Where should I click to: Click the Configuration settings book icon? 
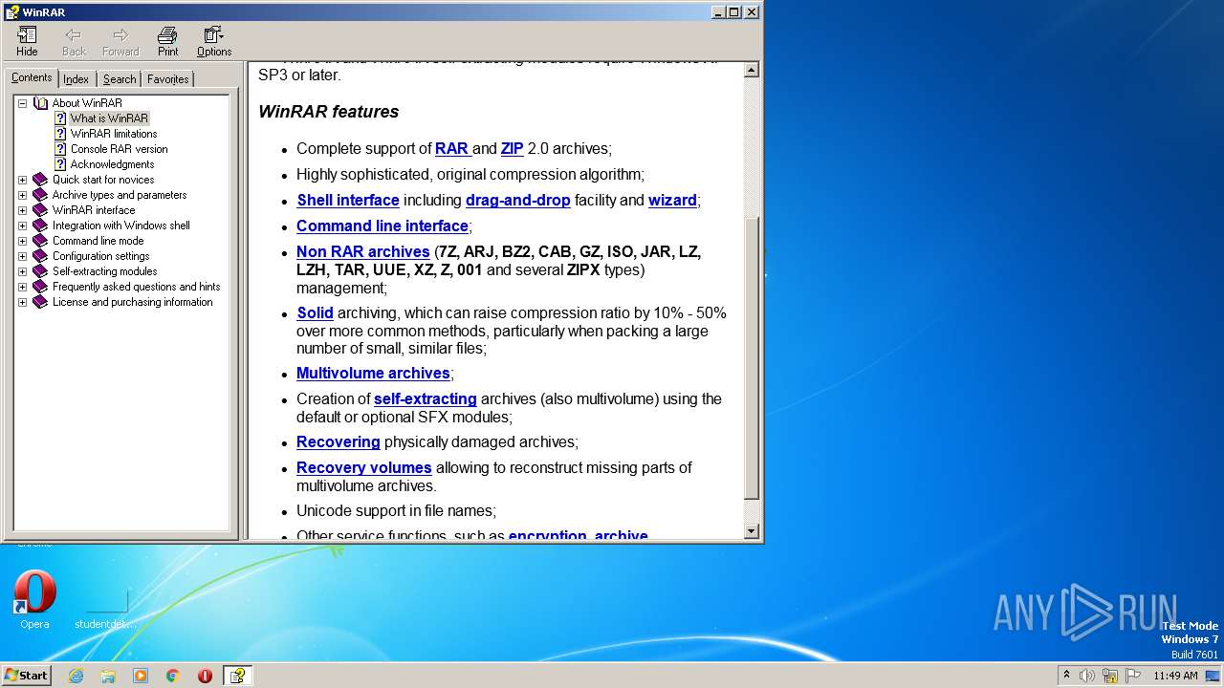[x=40, y=256]
